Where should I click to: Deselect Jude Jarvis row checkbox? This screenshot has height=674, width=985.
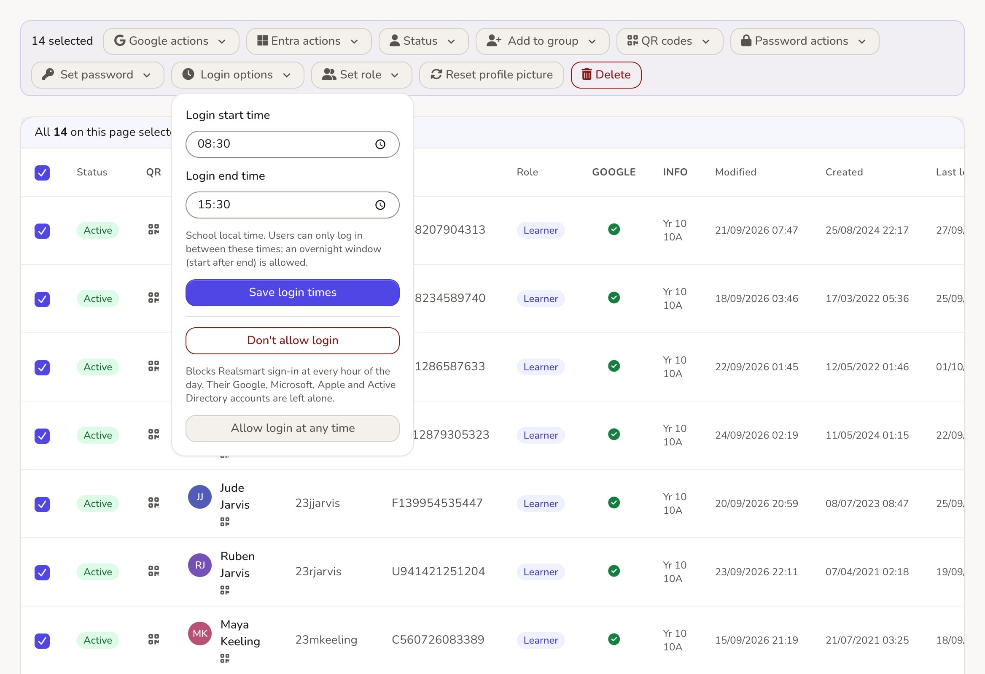coord(42,504)
